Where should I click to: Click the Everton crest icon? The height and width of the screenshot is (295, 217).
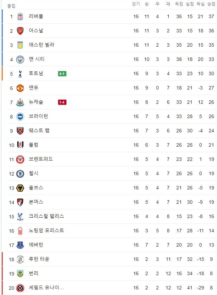(x=20, y=245)
